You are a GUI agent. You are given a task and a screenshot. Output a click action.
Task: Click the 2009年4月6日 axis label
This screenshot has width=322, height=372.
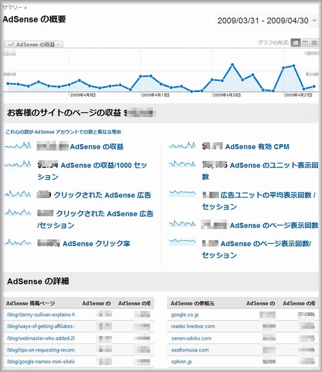tap(83, 95)
